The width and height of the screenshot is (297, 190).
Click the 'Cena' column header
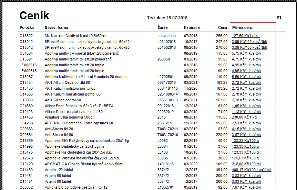tap(222, 27)
